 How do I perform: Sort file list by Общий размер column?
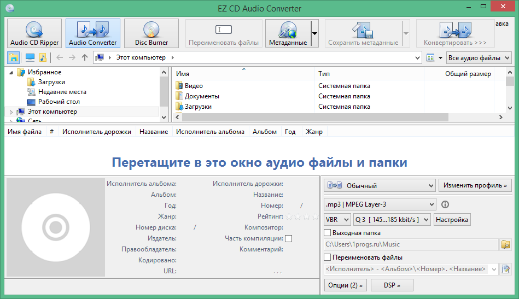point(459,74)
